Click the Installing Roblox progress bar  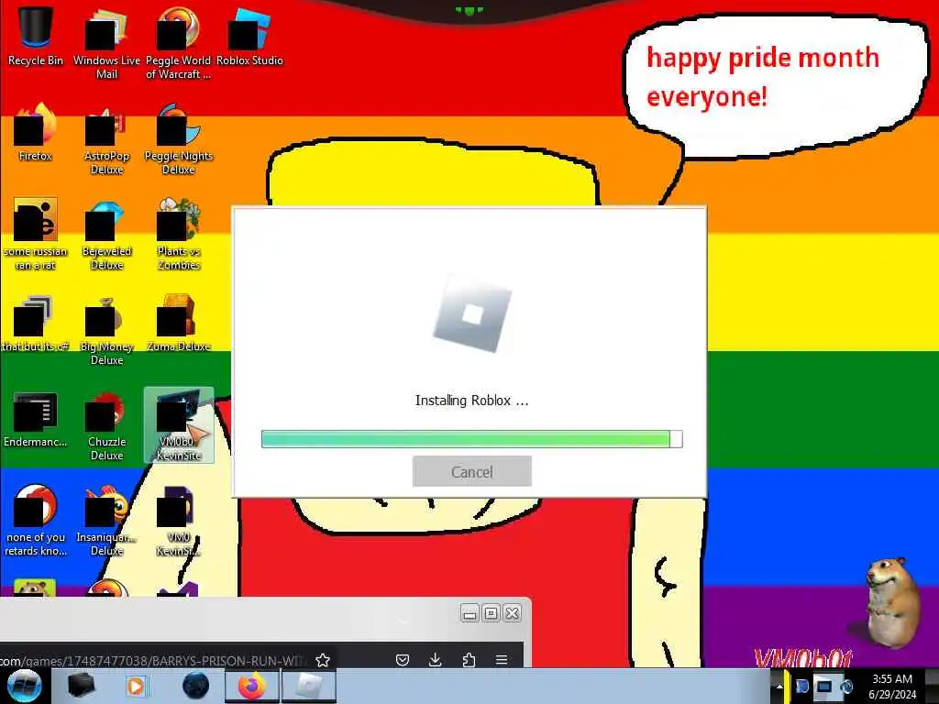tap(472, 439)
